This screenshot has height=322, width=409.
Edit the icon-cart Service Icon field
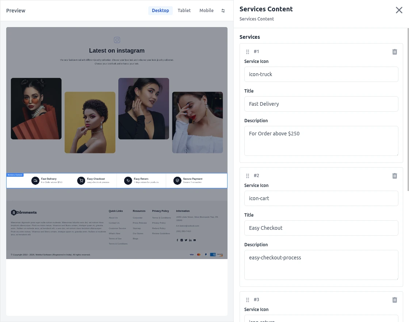321,198
